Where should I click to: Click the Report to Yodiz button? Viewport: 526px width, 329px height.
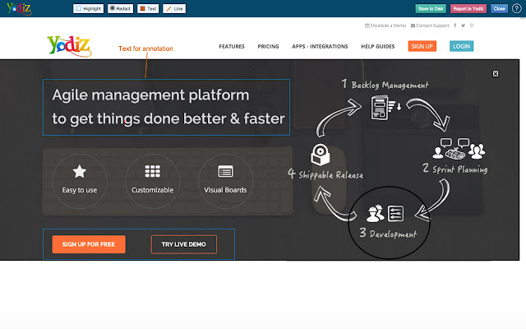pos(468,9)
